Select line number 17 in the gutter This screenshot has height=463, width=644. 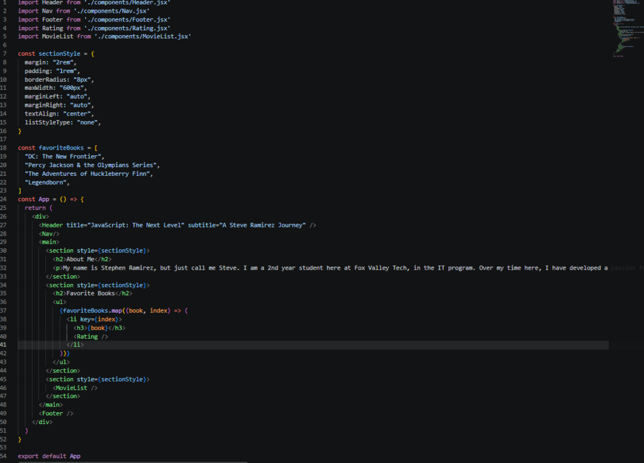click(x=3, y=139)
